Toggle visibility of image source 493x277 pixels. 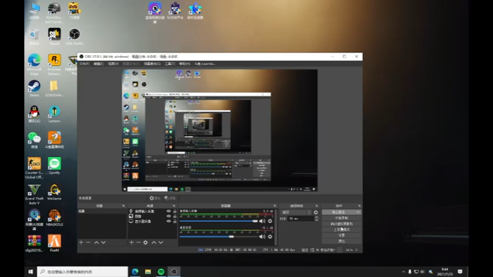click(168, 217)
